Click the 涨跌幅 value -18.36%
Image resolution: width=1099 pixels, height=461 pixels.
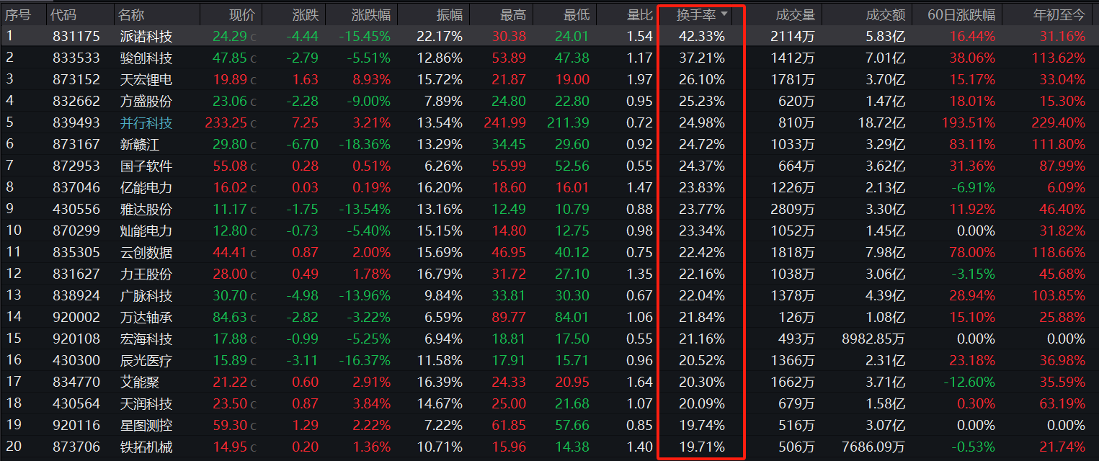(x=364, y=144)
